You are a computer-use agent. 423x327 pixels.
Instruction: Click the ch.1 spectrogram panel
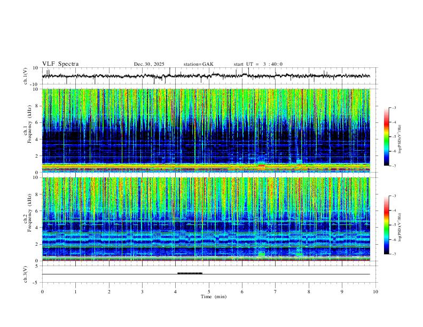206,130
